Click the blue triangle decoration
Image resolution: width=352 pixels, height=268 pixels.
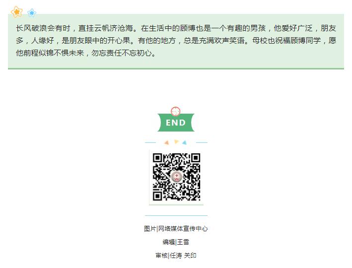[x=184, y=142]
